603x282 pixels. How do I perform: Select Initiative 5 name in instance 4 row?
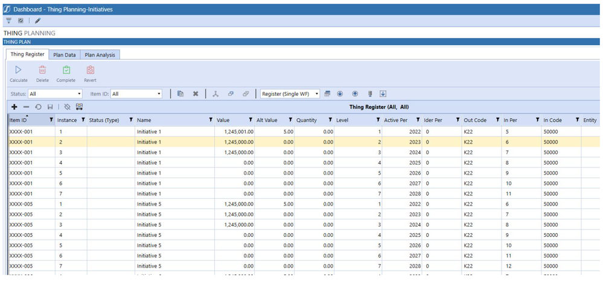[x=174, y=235]
